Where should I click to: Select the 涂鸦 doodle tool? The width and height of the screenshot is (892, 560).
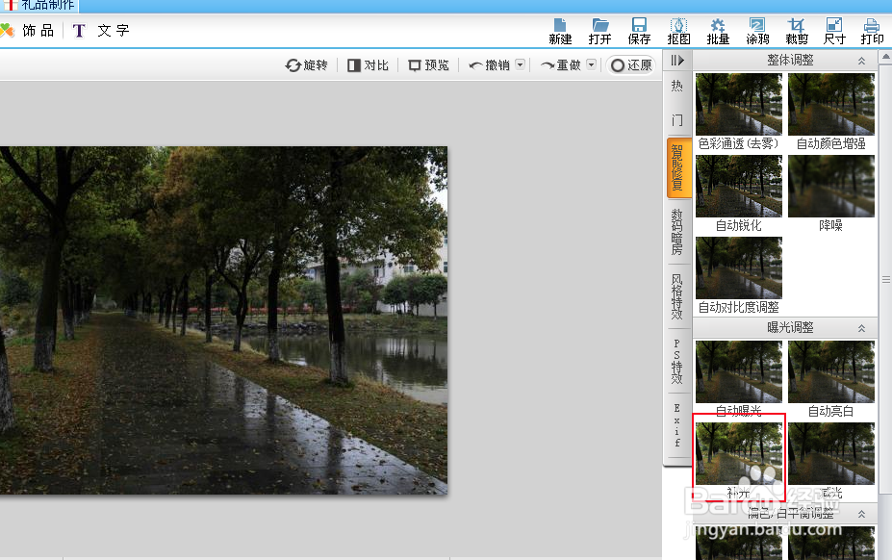pyautogui.click(x=757, y=32)
